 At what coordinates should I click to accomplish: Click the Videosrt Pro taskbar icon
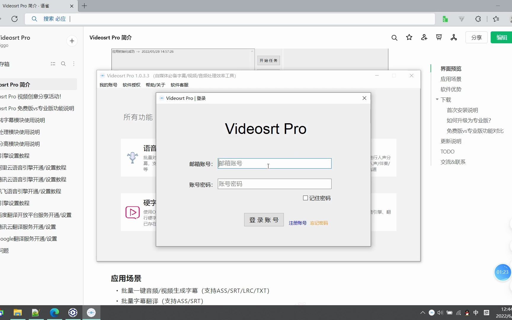91,313
